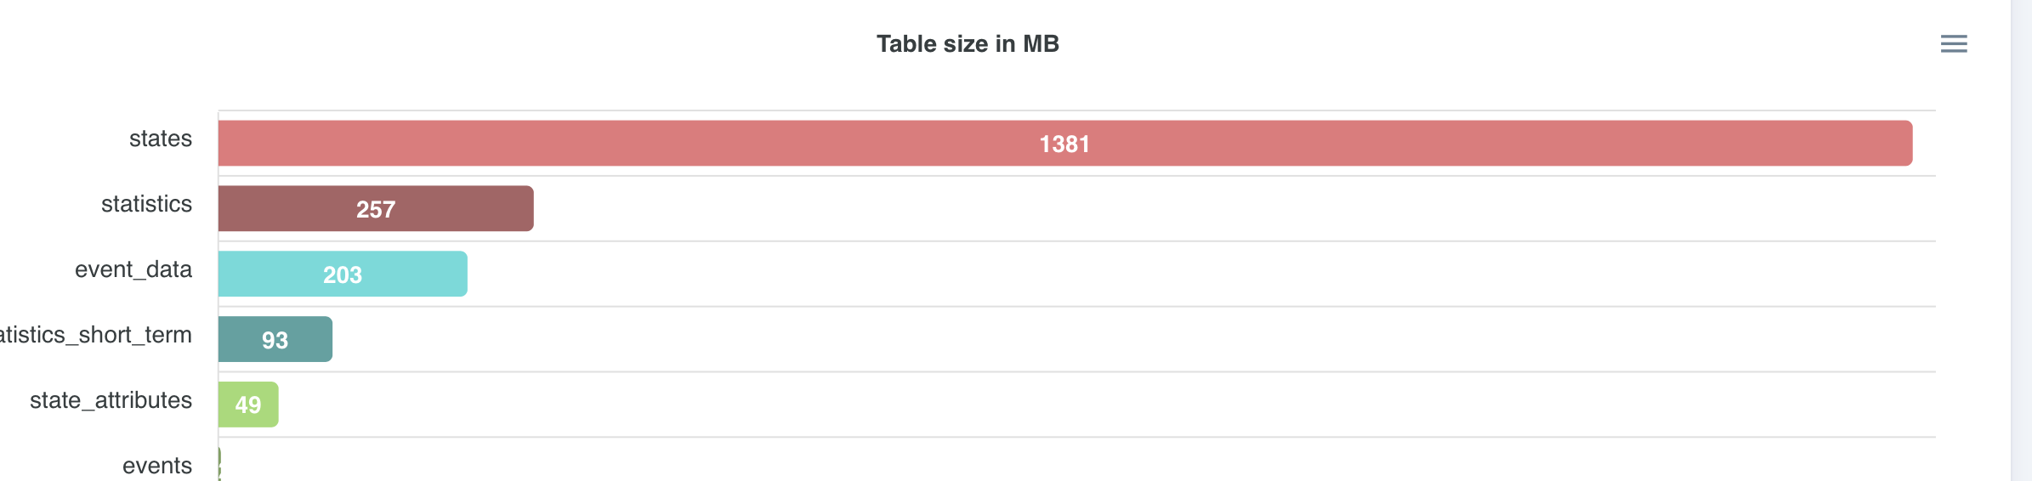Click the 93 data value label
Viewport: 2032px width, 481px height.
[x=275, y=341]
